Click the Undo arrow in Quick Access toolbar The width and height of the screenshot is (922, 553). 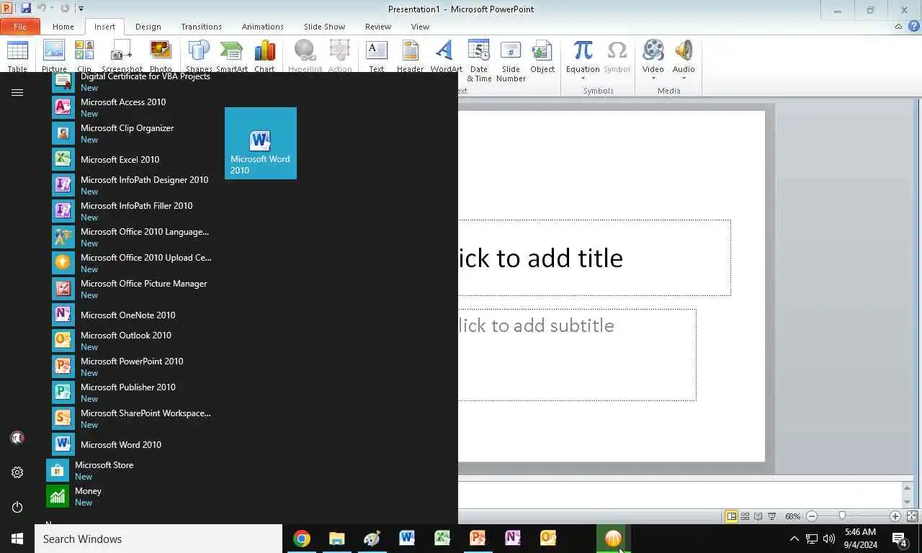pyautogui.click(x=42, y=9)
